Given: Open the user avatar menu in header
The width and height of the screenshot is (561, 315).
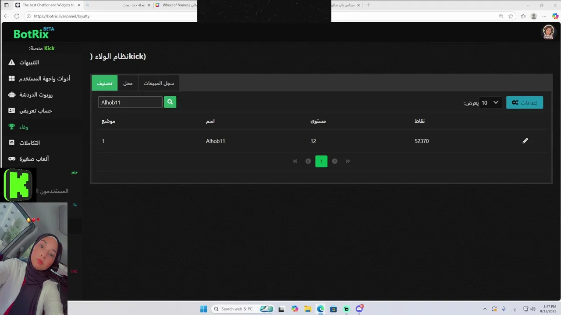Looking at the screenshot, I should click(x=548, y=32).
